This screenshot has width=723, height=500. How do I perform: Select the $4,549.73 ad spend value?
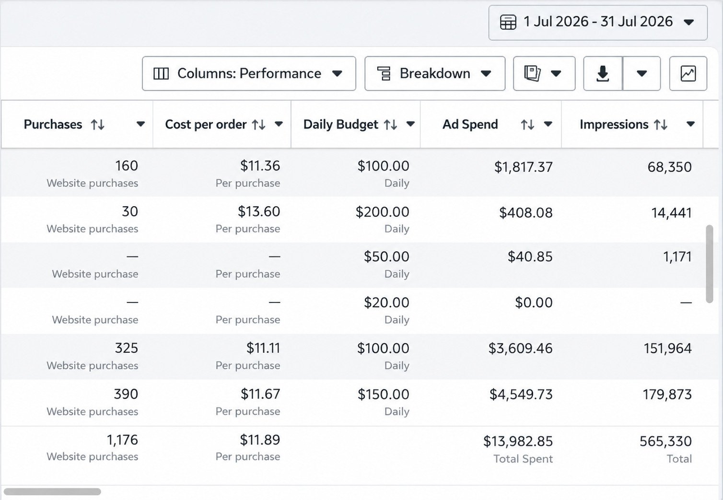pos(521,395)
